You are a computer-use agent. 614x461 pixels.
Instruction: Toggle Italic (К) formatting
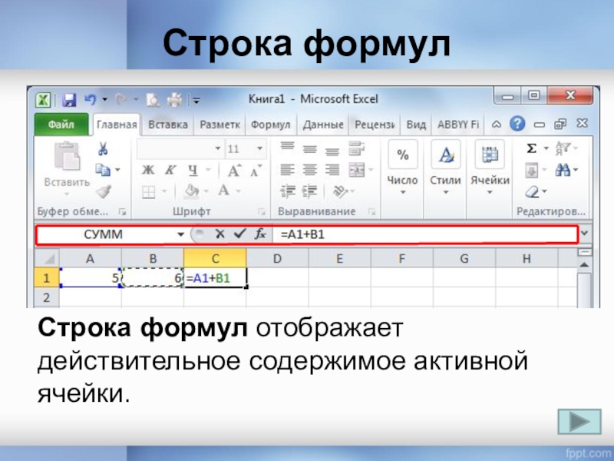click(170, 170)
